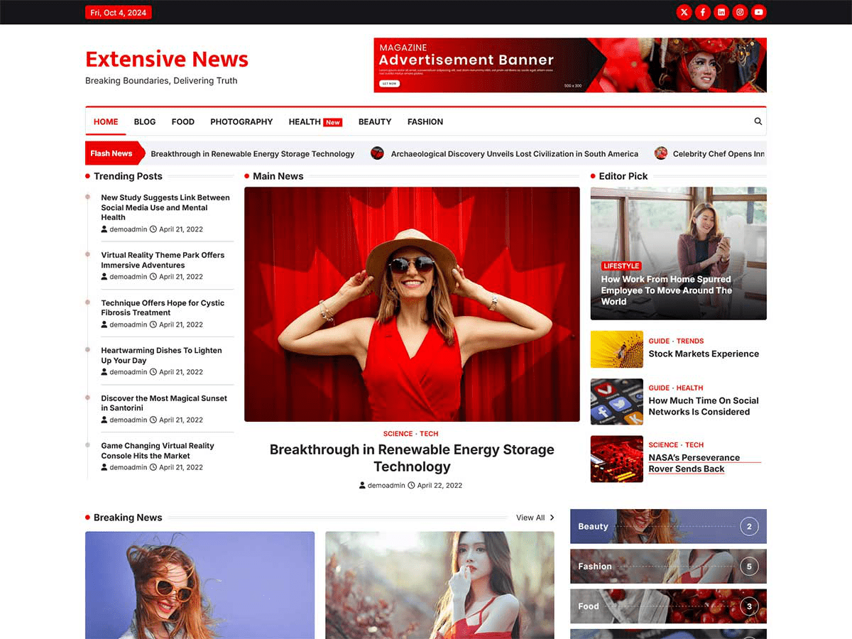Click the author icon next to demoadmin
Viewport: 852px width, 639px height.
pos(361,485)
